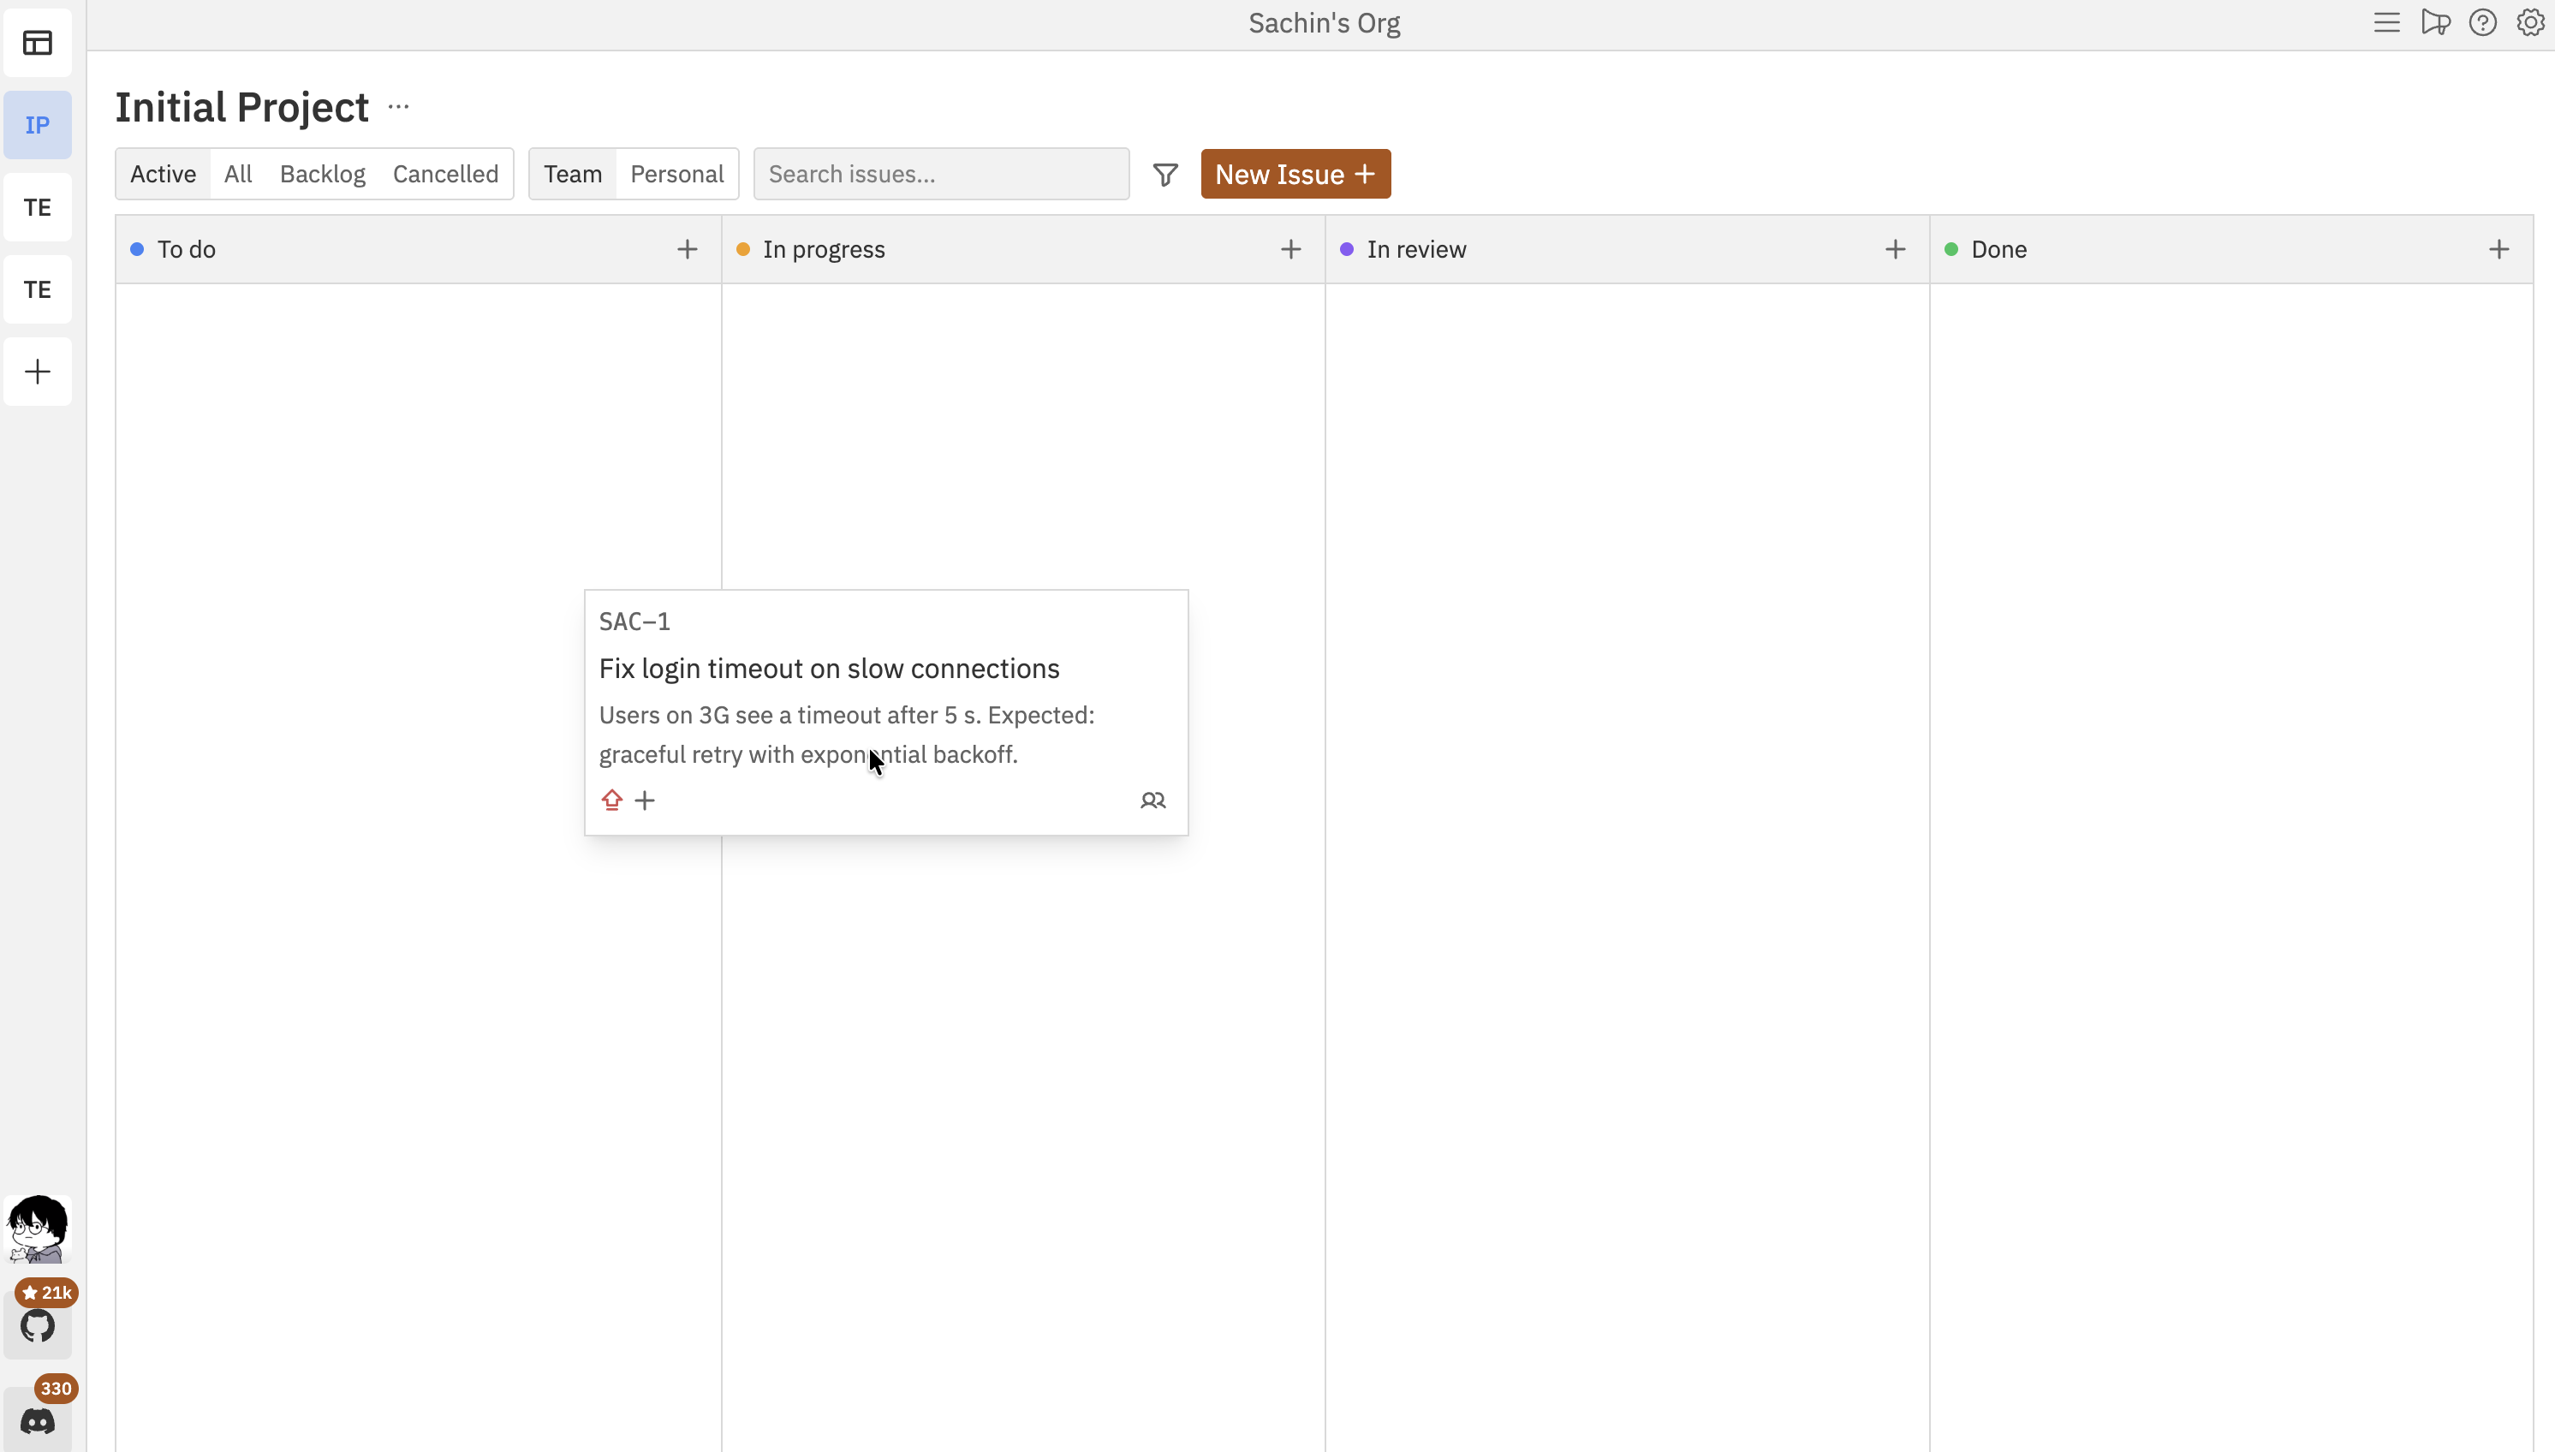
Task: Click the New Issue button
Action: click(x=1295, y=174)
